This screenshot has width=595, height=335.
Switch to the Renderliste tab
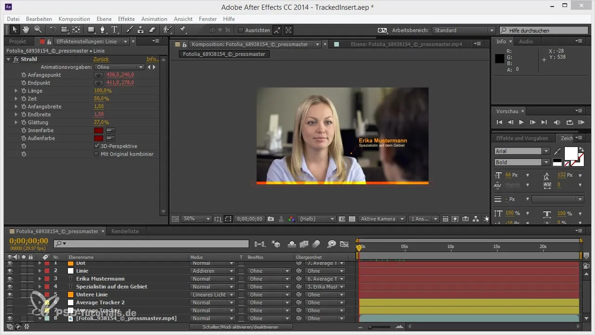click(125, 231)
